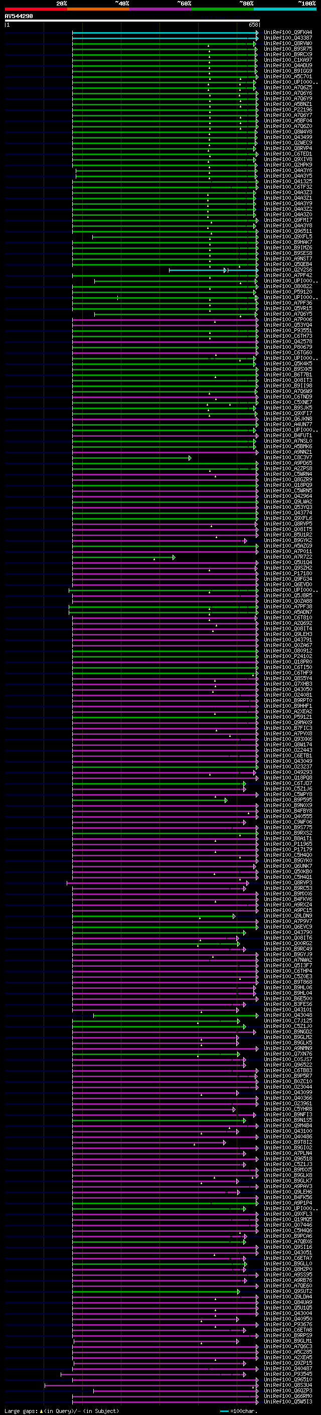Screen dimensions: 321x1415
Task: Open hit UniRef100_B9SR75
Action: point(288,49)
